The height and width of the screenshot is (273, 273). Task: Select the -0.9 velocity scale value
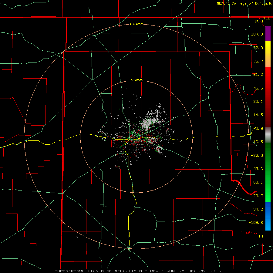[258, 129]
